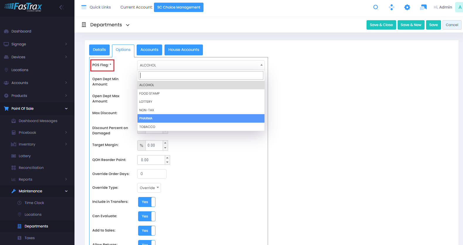The image size is (463, 245).
Task: Toggle the Can Evaluate switch
Action: coord(147,216)
